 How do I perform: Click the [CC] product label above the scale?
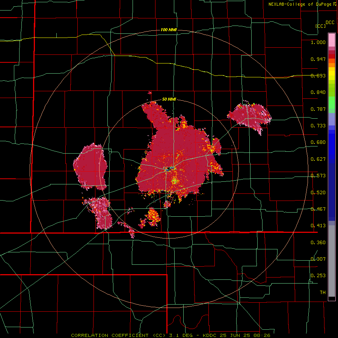click(320, 26)
